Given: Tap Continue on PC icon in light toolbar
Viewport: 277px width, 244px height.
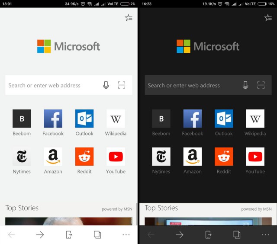Looking at the screenshot, I should point(69,234).
